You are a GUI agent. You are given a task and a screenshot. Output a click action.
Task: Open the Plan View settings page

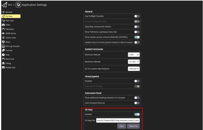click(10, 20)
